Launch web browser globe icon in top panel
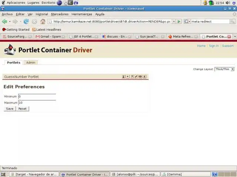The image size is (237, 177). point(59,3)
